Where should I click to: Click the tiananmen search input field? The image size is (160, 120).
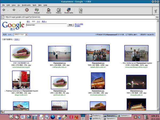pos(46,25)
